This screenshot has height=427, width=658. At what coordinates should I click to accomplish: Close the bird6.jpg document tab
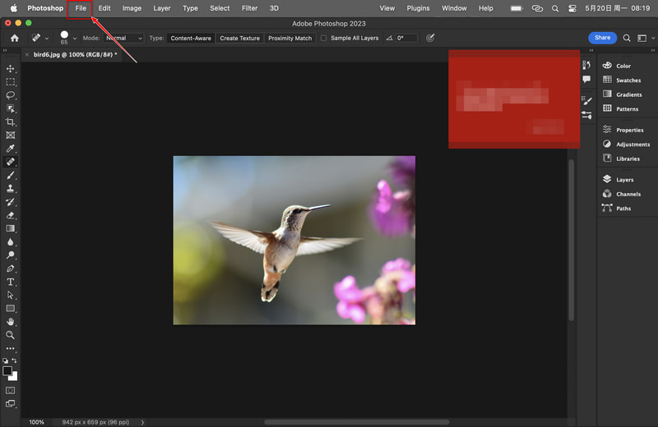(27, 54)
